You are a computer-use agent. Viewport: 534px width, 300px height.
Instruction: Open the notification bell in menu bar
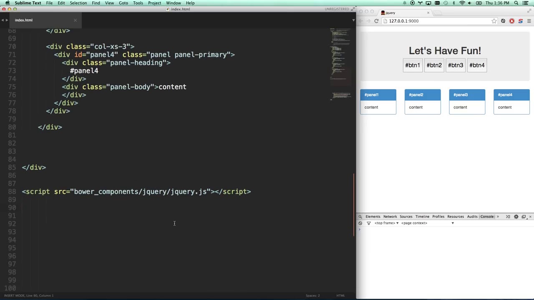pyautogui.click(x=404, y=3)
